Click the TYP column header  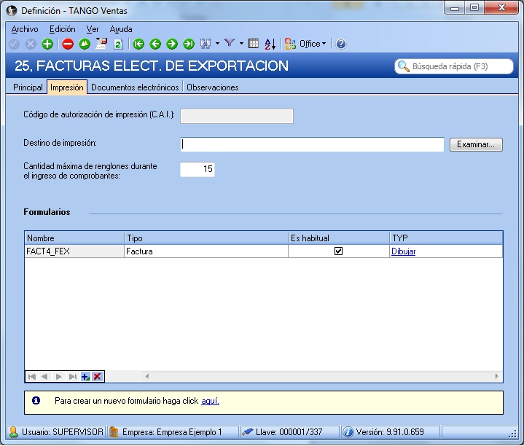446,238
